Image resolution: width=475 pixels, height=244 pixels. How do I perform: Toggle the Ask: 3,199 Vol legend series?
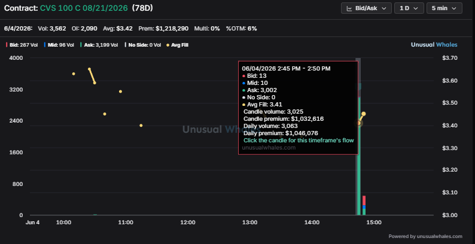click(99, 45)
